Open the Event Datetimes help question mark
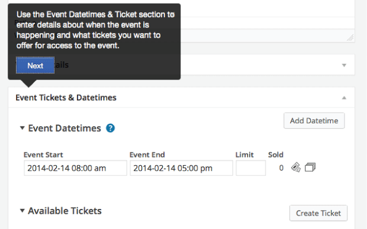367x229 pixels. 110,128
